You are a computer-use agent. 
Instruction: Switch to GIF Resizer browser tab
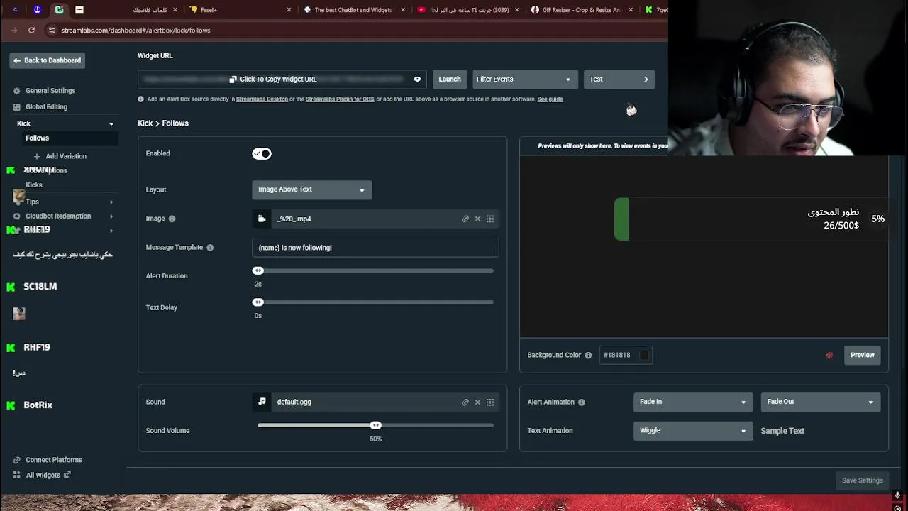582,10
